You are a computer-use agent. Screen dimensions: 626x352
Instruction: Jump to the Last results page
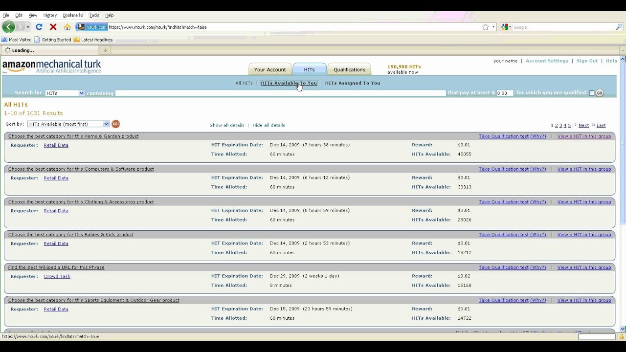pos(601,126)
